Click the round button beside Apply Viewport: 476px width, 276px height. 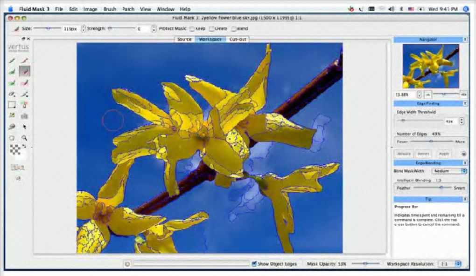tap(463, 154)
